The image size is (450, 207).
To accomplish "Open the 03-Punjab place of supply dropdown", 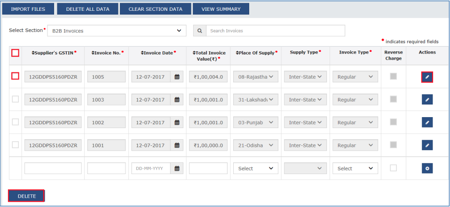I will (256, 122).
